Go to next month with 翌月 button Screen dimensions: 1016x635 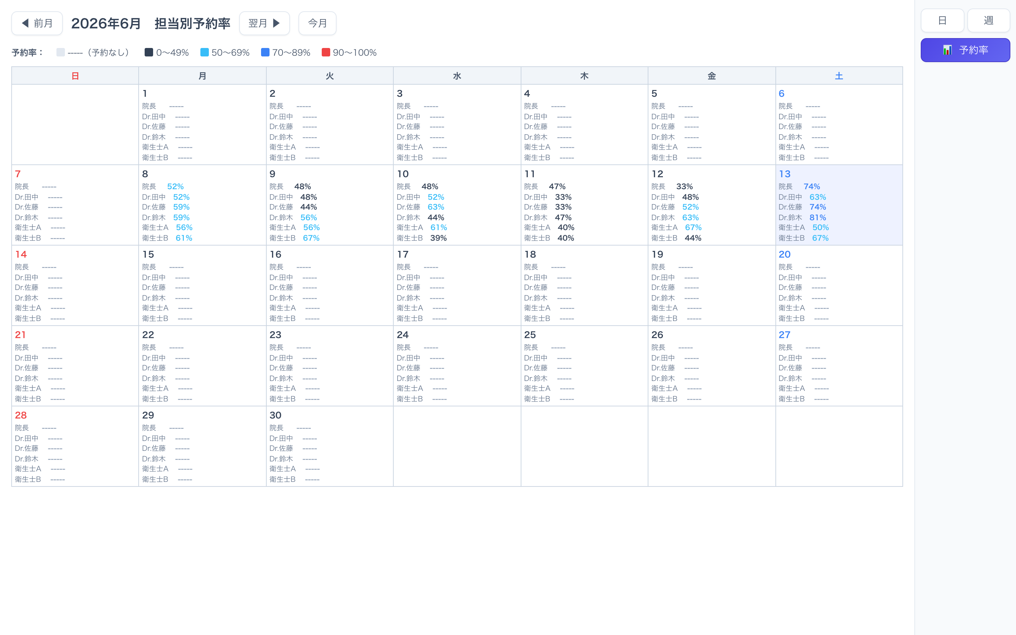coord(265,23)
